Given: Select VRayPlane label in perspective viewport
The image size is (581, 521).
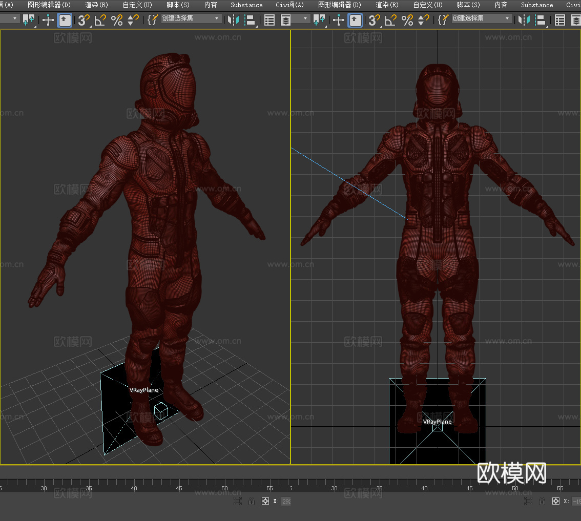Looking at the screenshot, I should (x=144, y=390).
